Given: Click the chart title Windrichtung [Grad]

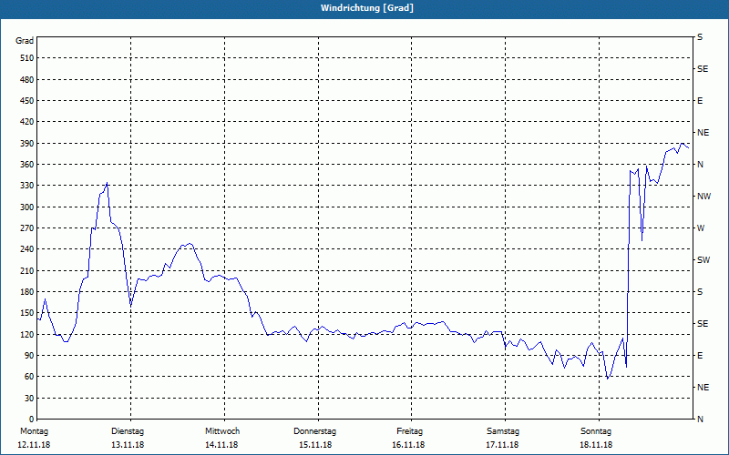Looking at the screenshot, I should 367,8.
